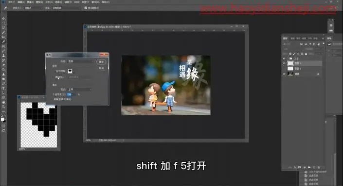Hide the 背景 background layer
The width and height of the screenshot is (343, 186).
tap(284, 74)
